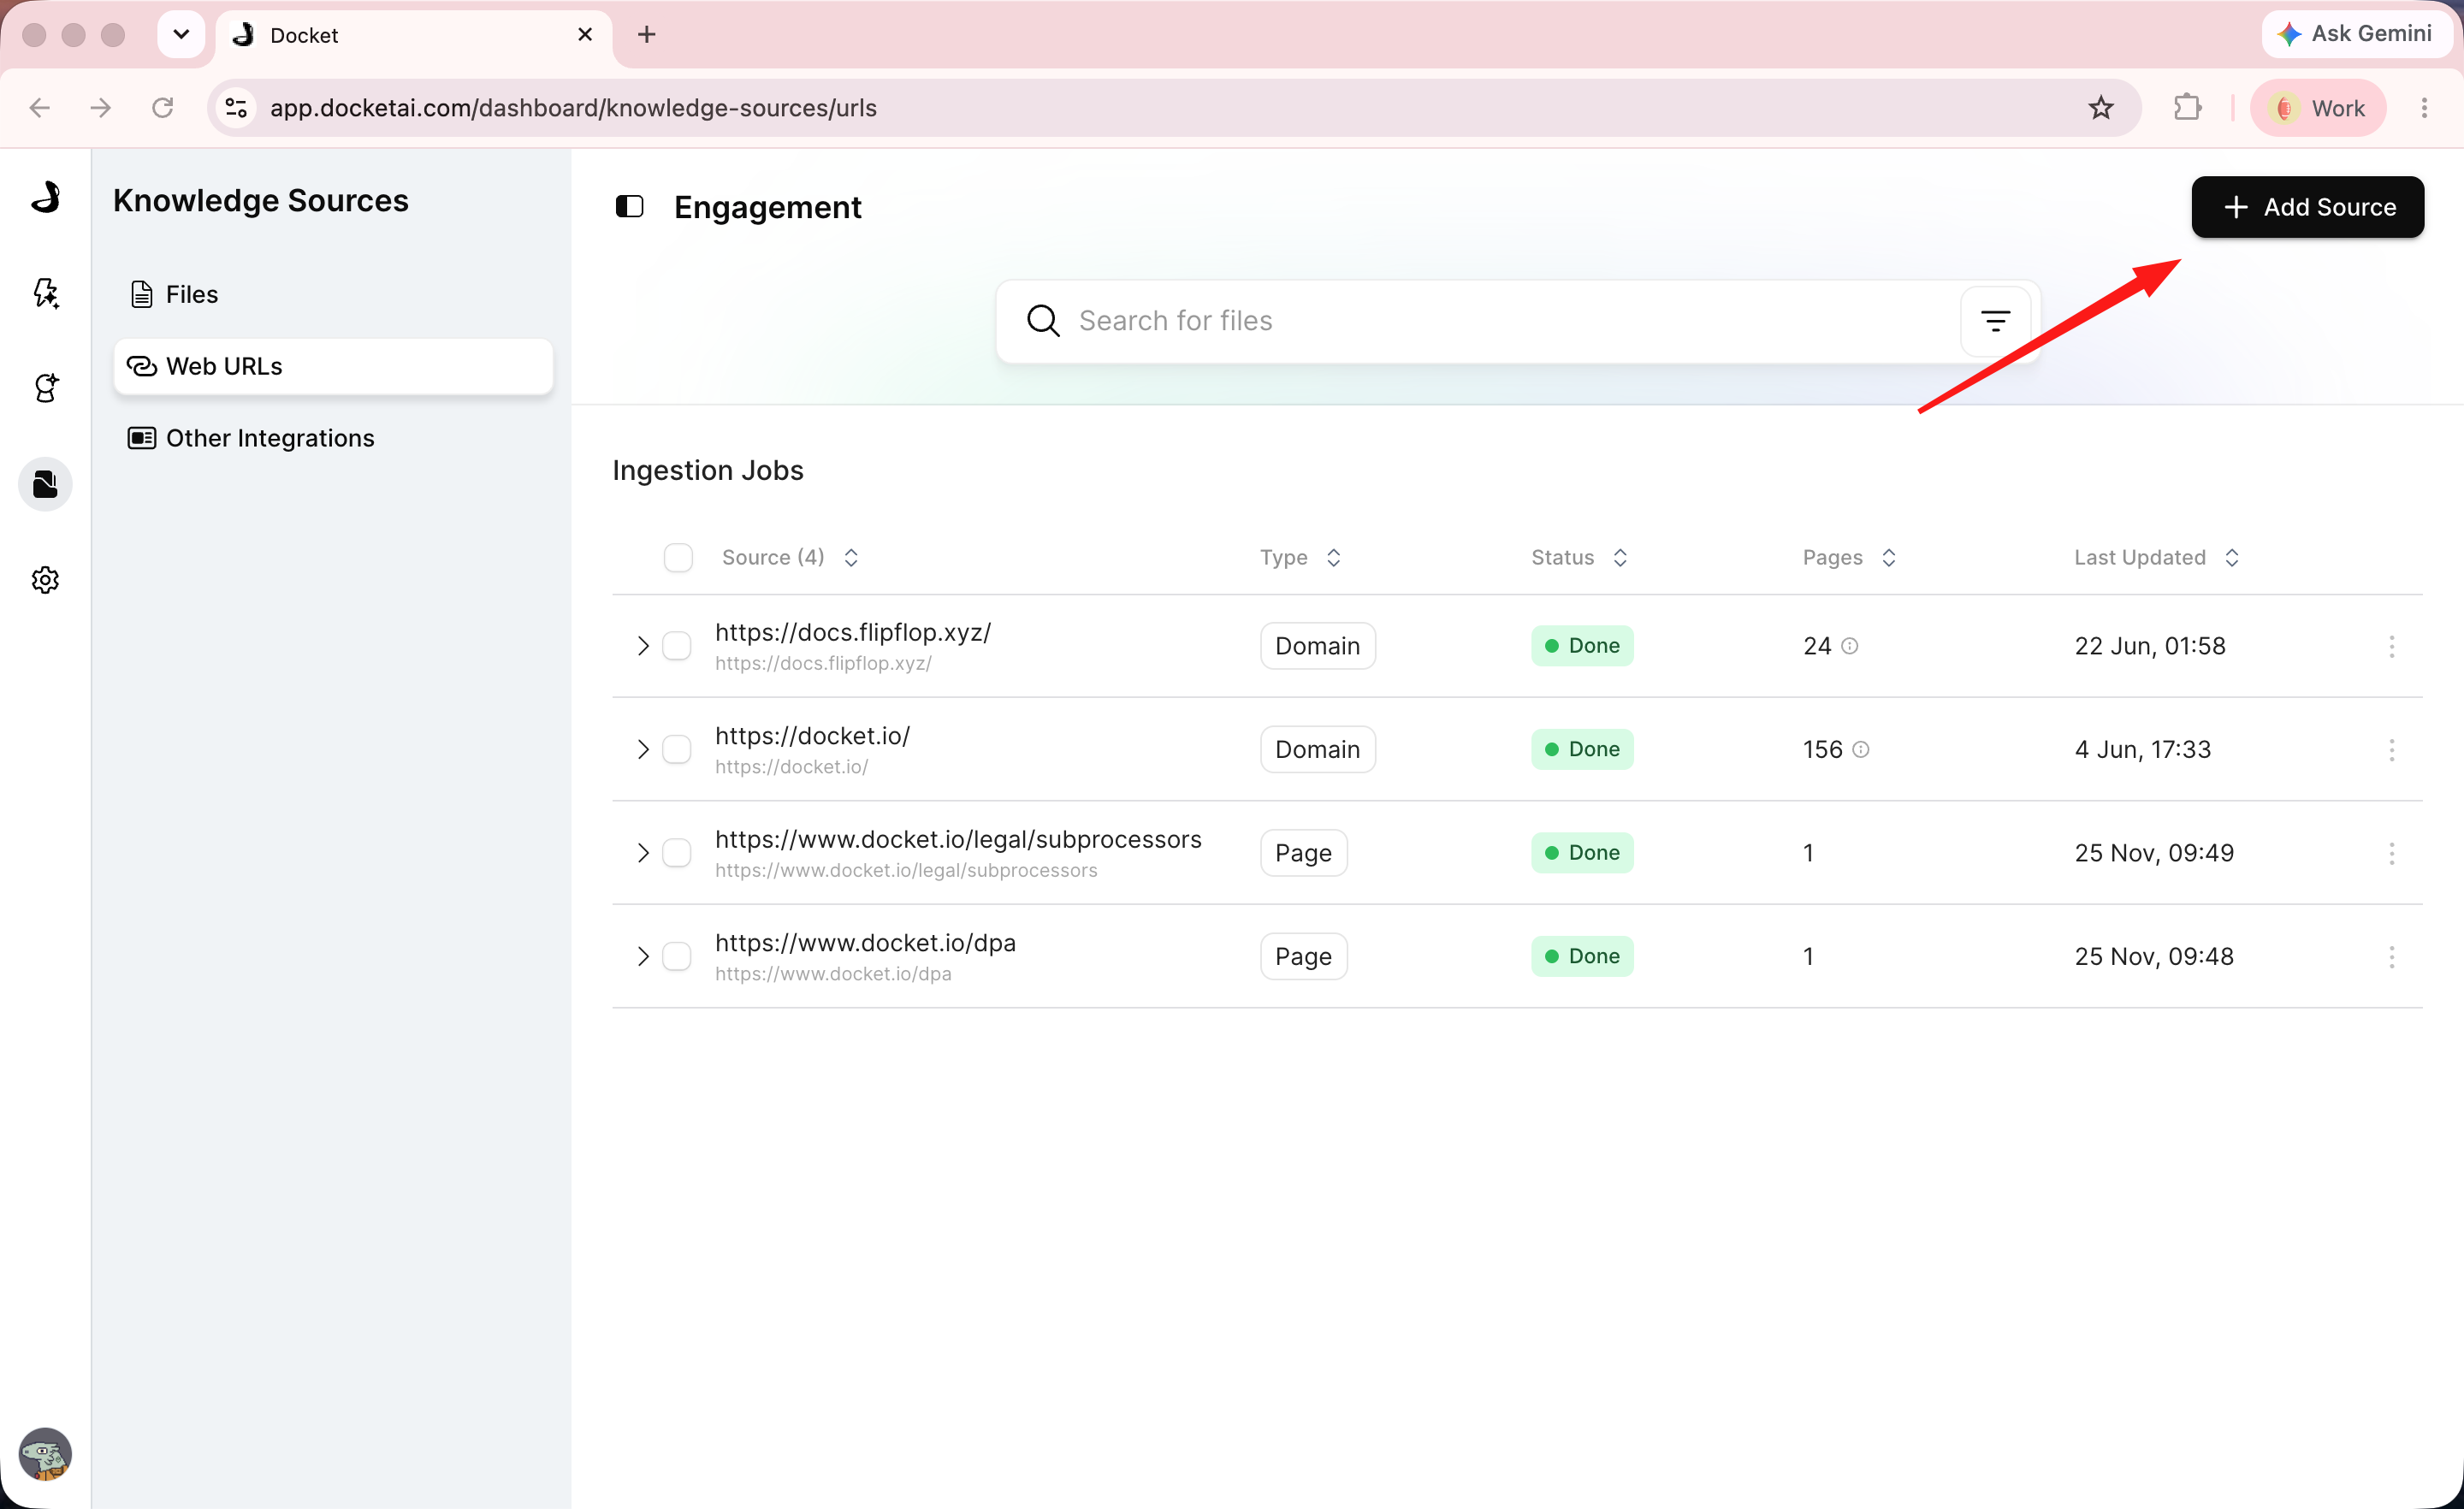
Task: Check the box for the www.docket.io/dpa row
Action: (x=677, y=956)
